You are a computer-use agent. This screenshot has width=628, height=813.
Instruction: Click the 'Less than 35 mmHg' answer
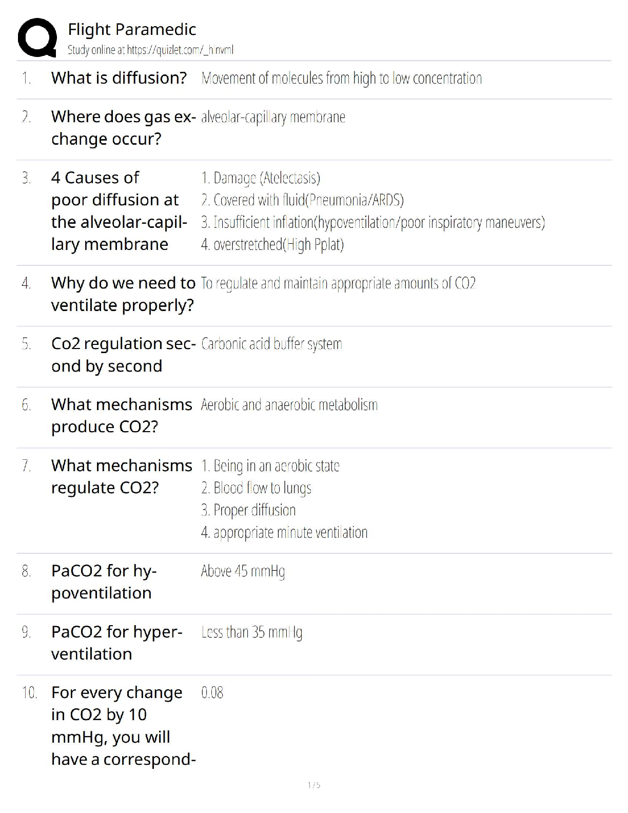tap(251, 632)
